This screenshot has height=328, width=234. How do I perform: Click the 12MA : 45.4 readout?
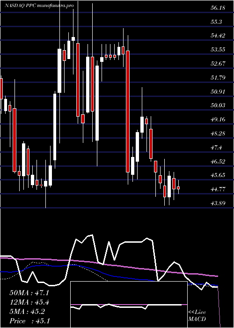29,302
